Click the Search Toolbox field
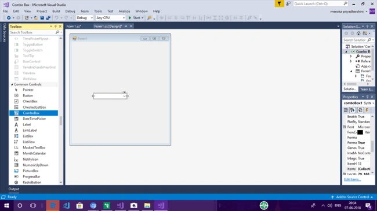Viewport: 377px width, 211px height. point(32,32)
